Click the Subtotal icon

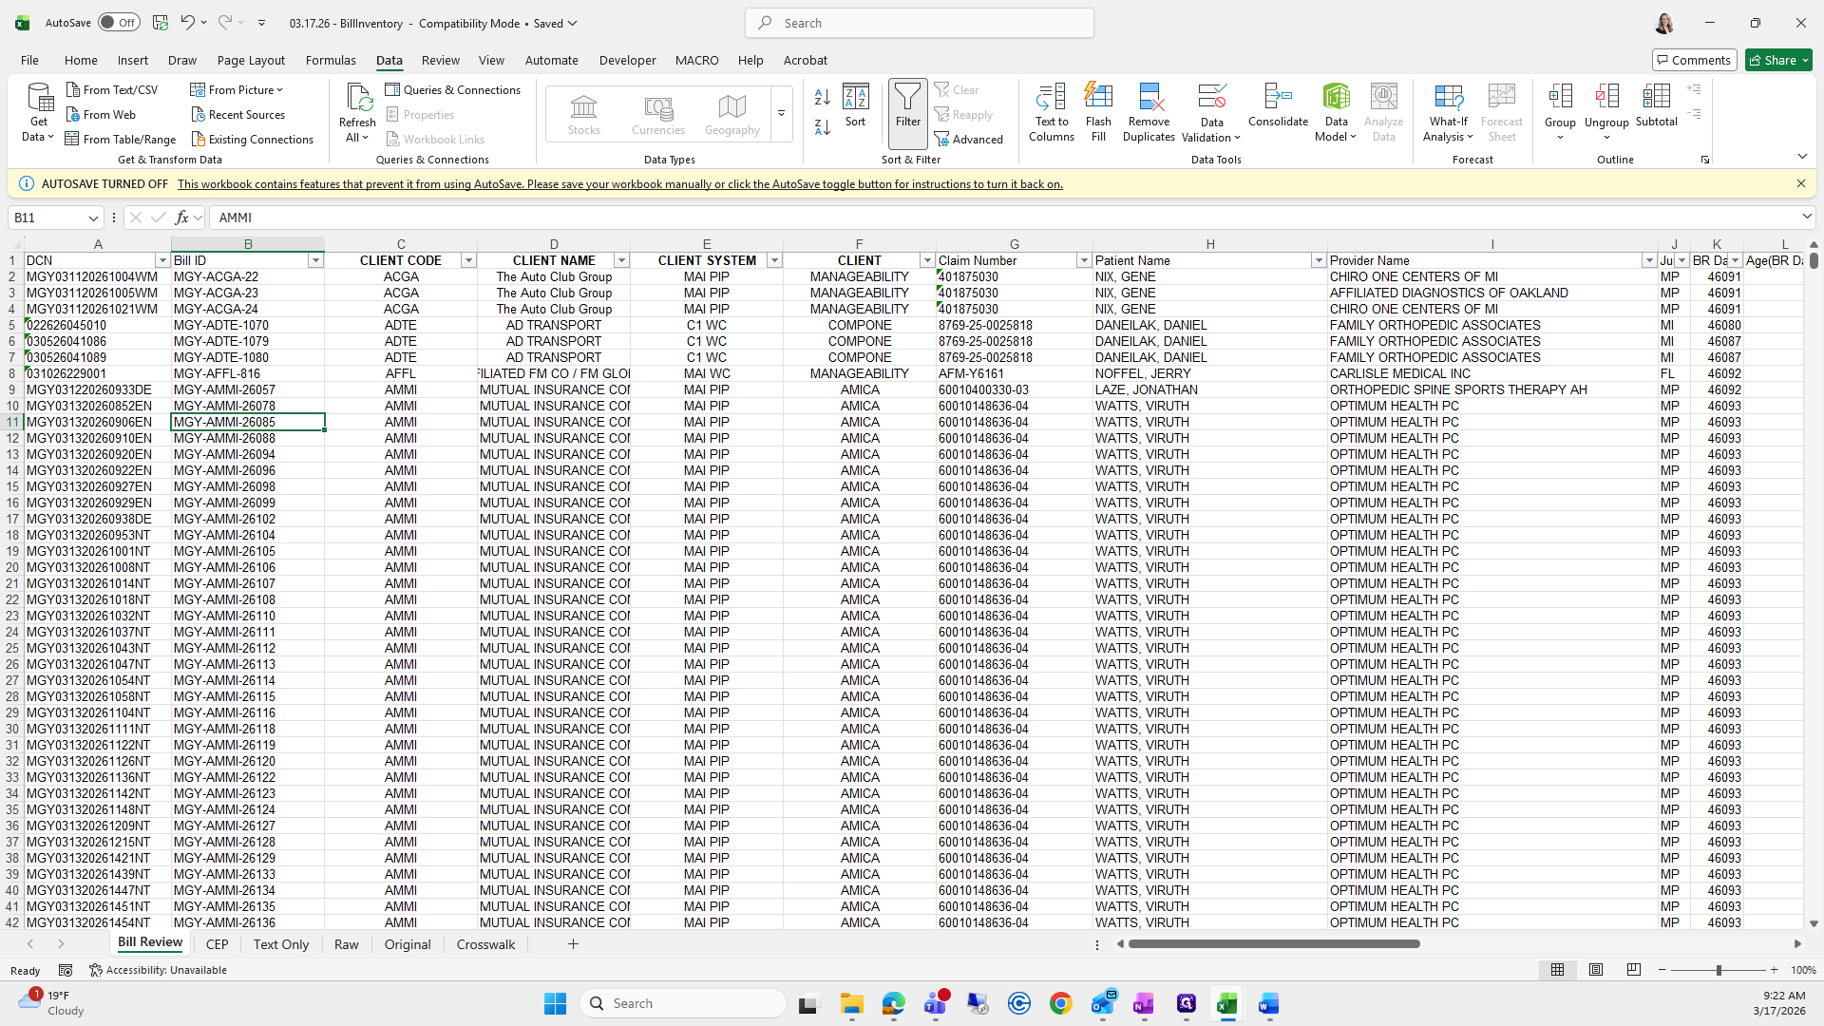point(1656,104)
